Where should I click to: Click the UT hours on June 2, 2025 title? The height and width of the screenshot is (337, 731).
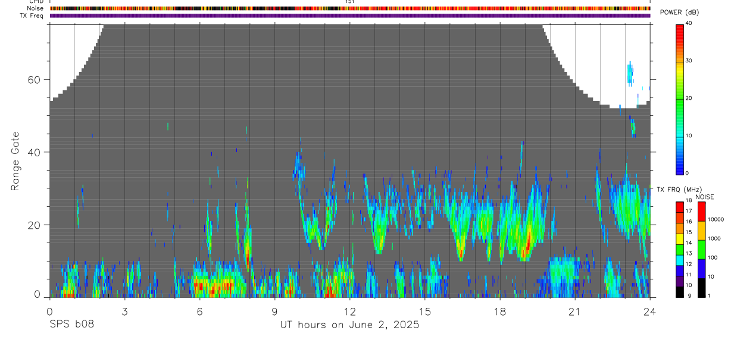click(x=350, y=325)
